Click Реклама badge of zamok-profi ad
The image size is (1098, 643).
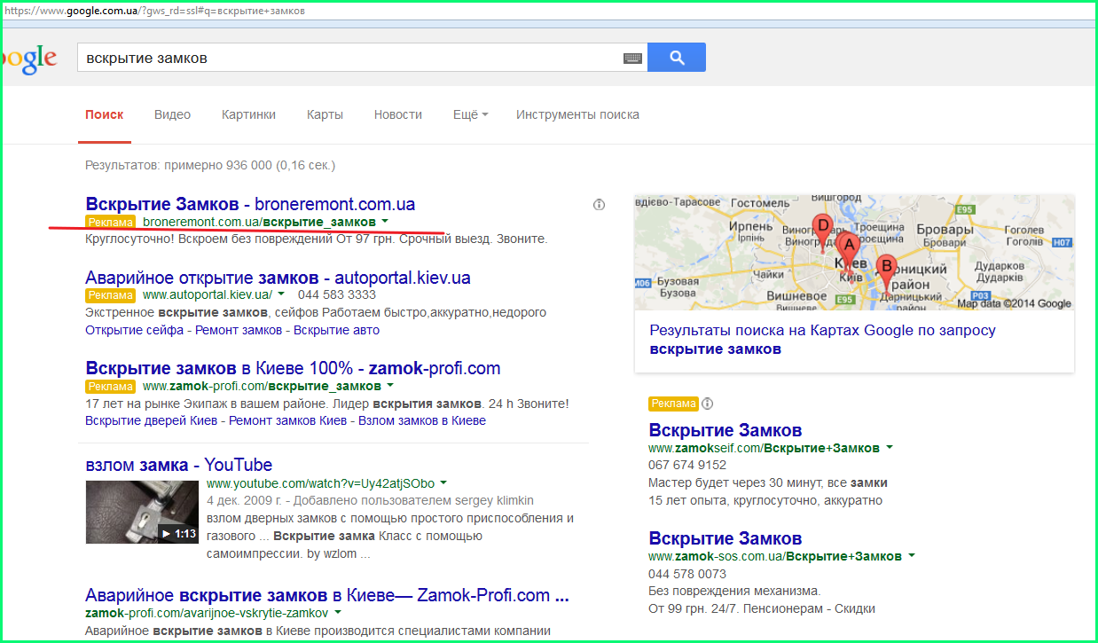point(110,386)
